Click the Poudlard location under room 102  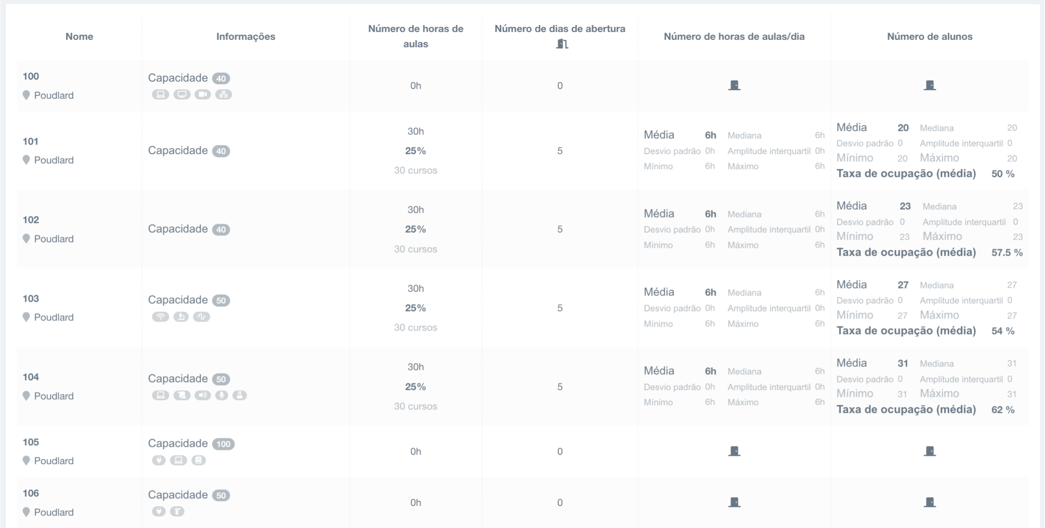click(53, 239)
